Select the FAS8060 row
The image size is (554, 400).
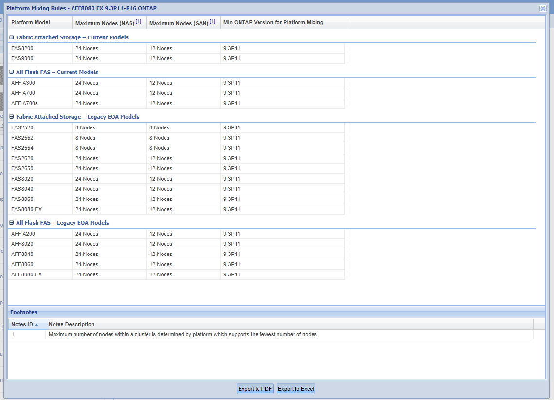176,200
